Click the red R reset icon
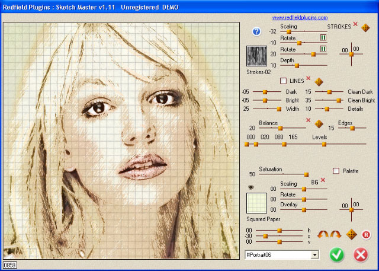 (366, 235)
